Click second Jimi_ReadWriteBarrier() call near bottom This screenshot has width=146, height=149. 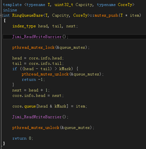[x=40, y=117]
